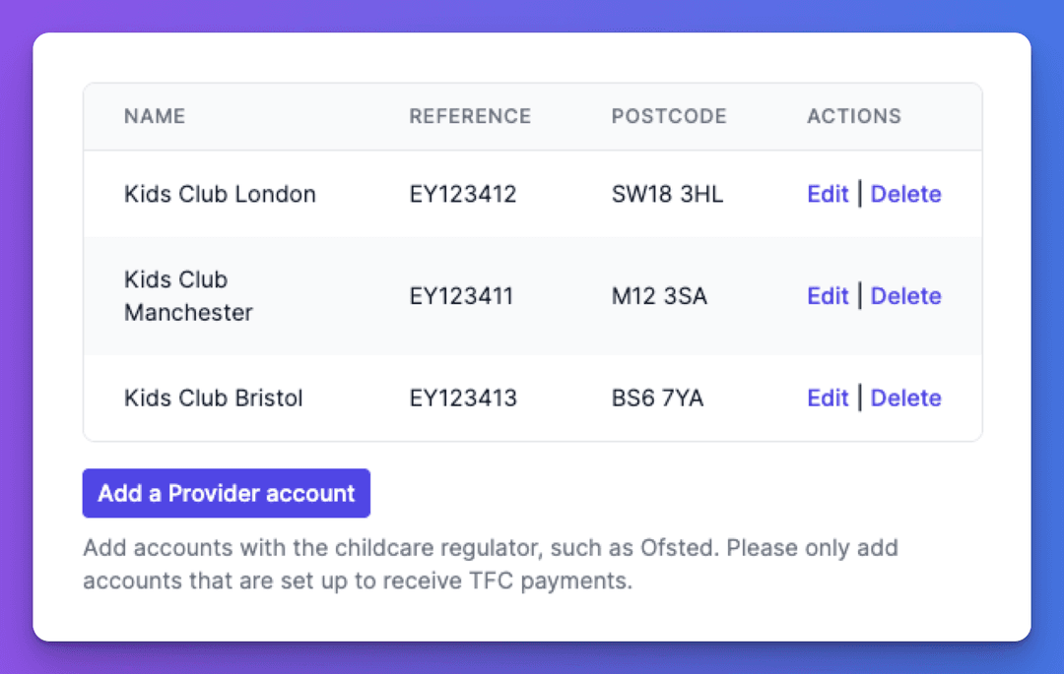Delete the Kids Club London account

(905, 194)
